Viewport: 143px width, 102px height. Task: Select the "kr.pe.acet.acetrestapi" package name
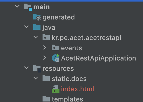click(x=87, y=38)
